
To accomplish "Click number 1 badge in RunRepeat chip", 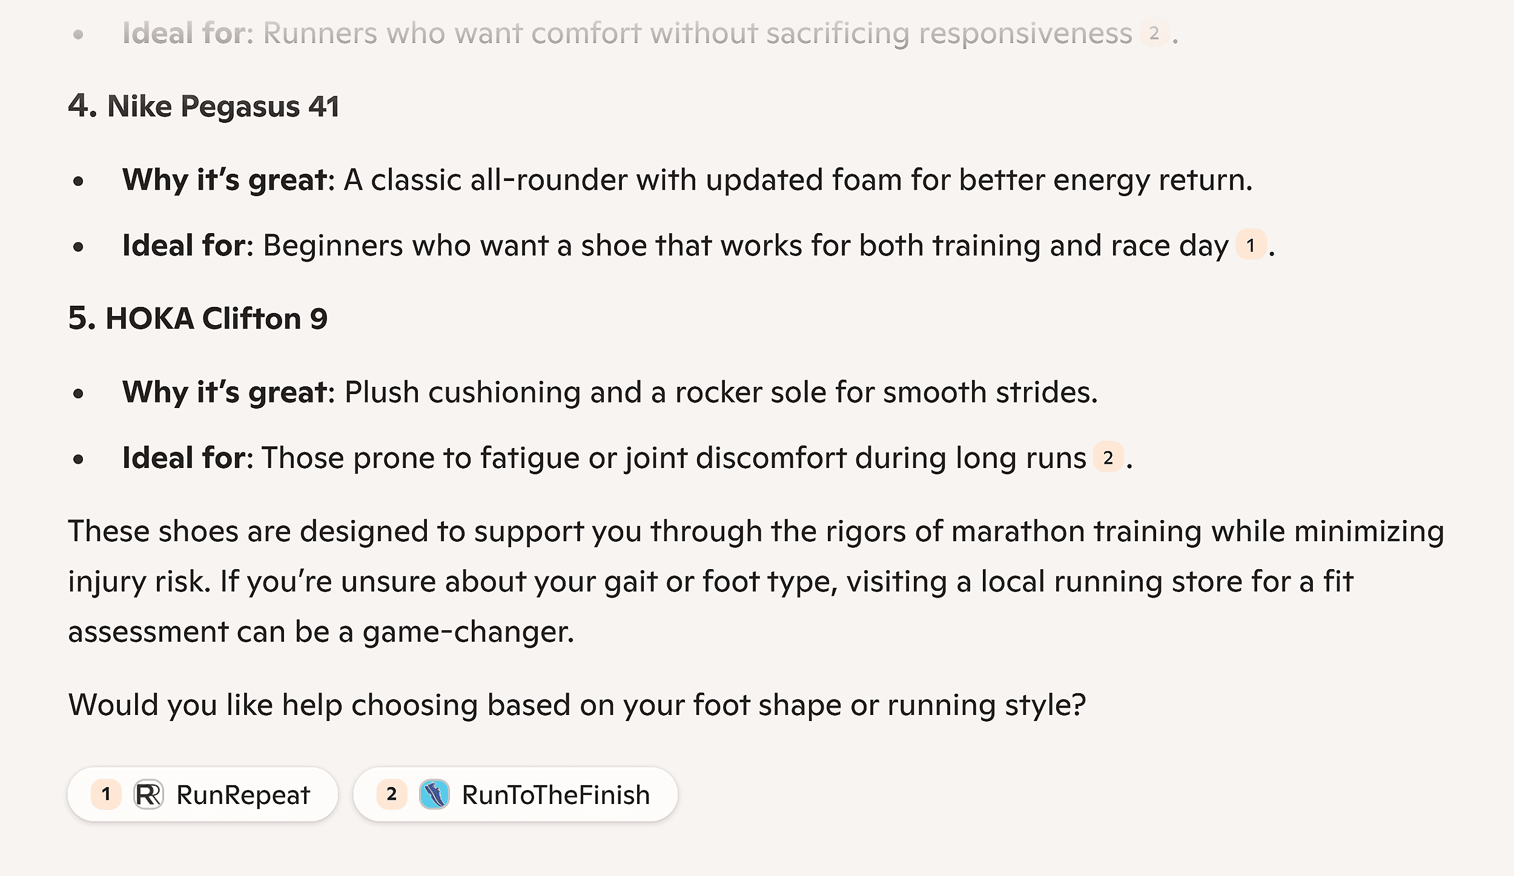I will click(x=106, y=794).
